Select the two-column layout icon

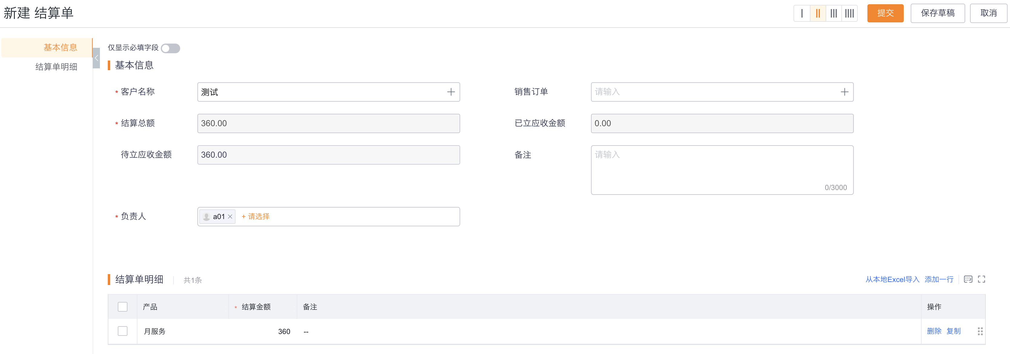click(x=818, y=13)
